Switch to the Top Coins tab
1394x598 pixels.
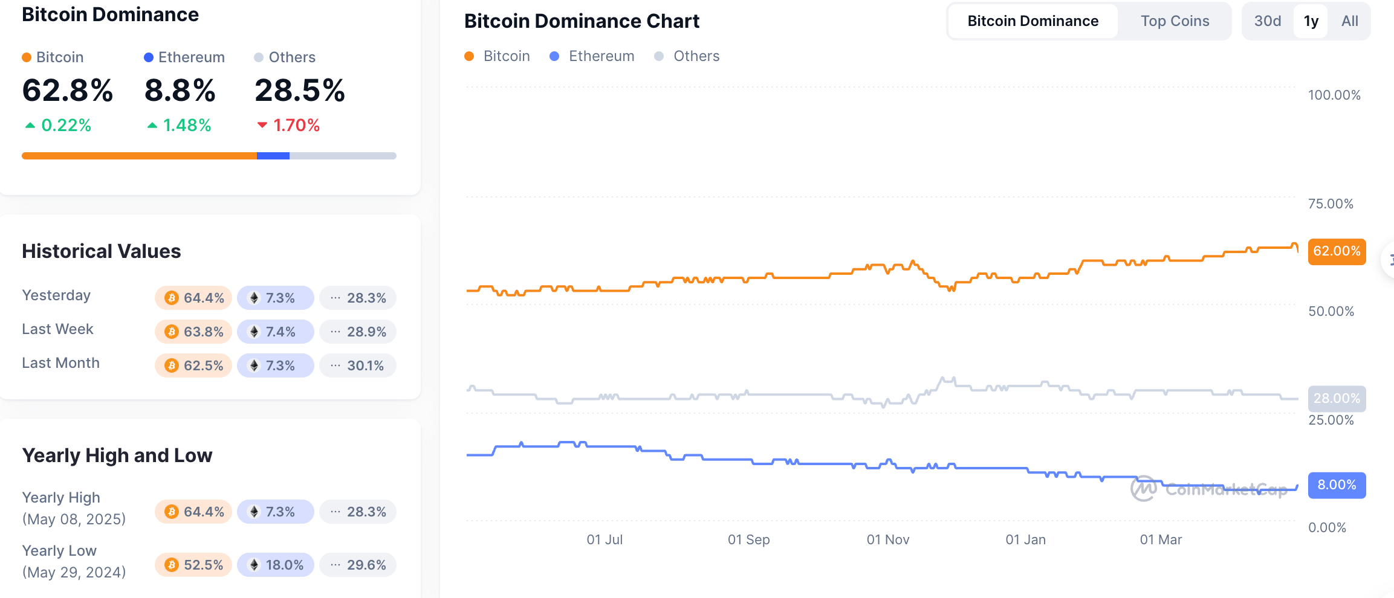(x=1175, y=21)
